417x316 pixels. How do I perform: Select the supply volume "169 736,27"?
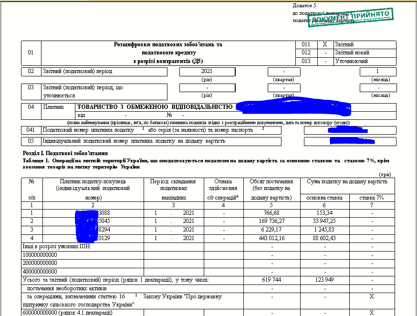271,221
